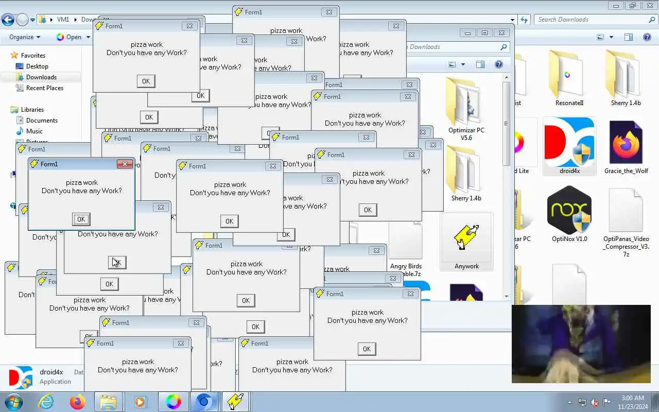Select the Angry Birds 7z file
659x412 pixels.
click(406, 250)
